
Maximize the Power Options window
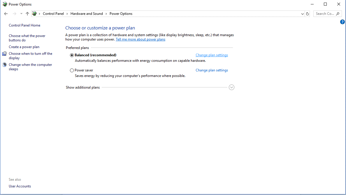coord(325,4)
